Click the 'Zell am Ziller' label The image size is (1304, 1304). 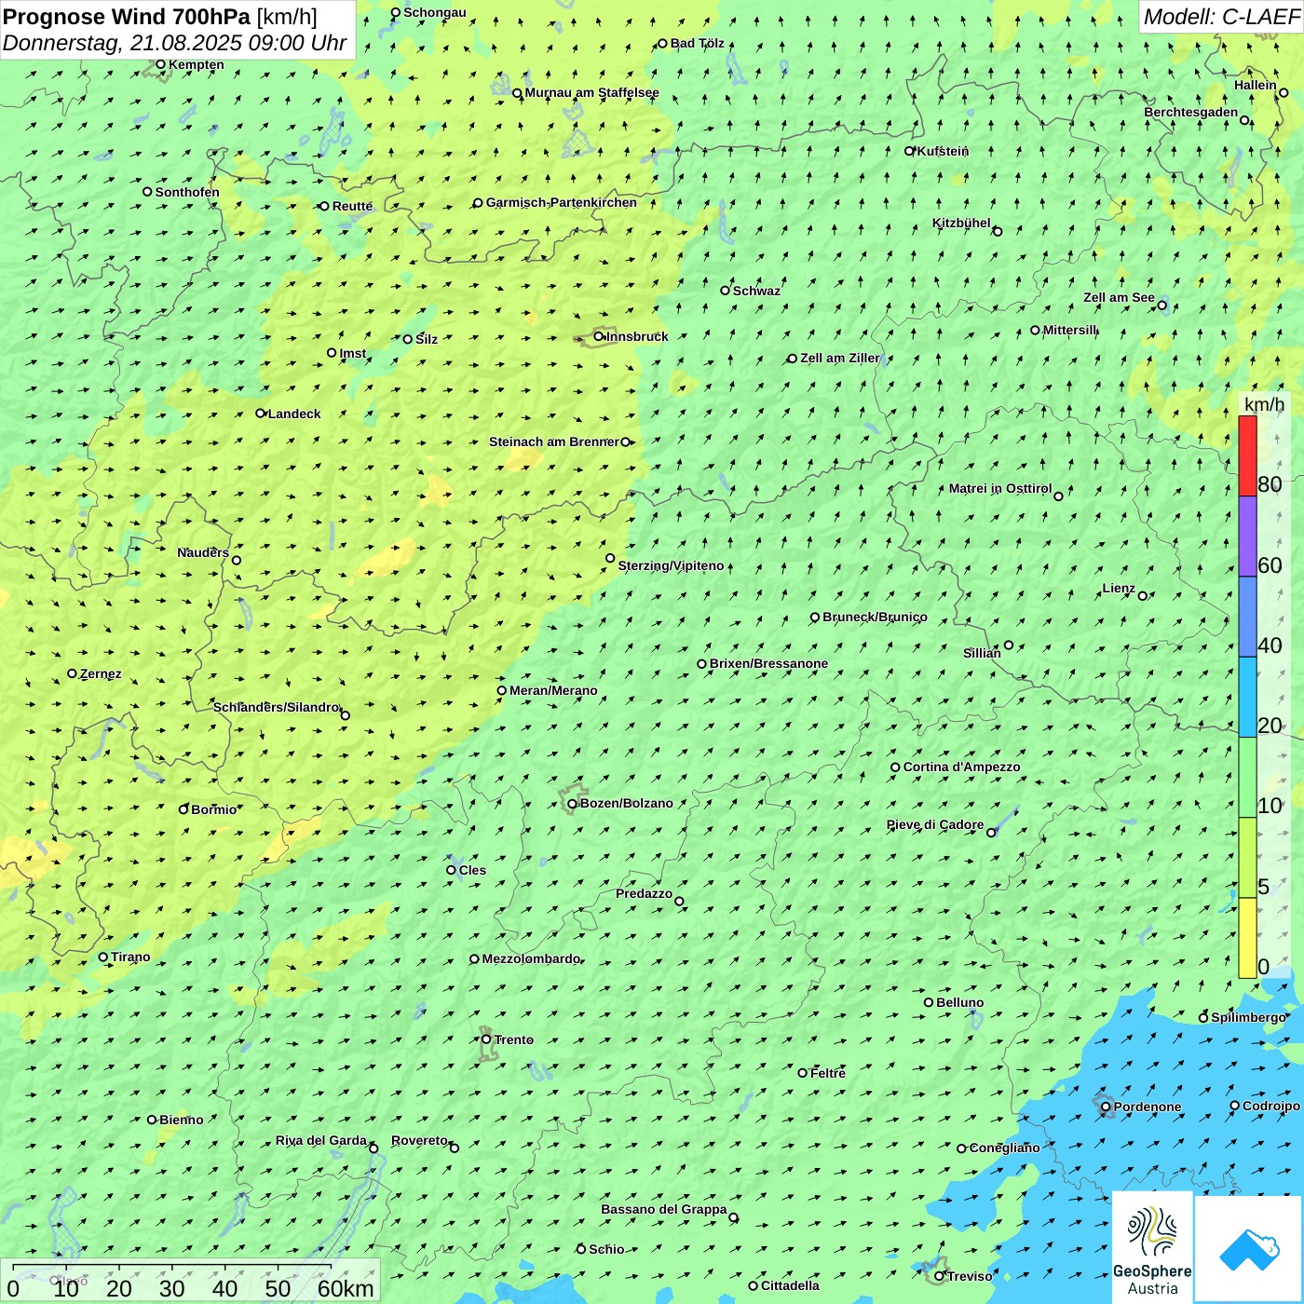click(x=839, y=358)
